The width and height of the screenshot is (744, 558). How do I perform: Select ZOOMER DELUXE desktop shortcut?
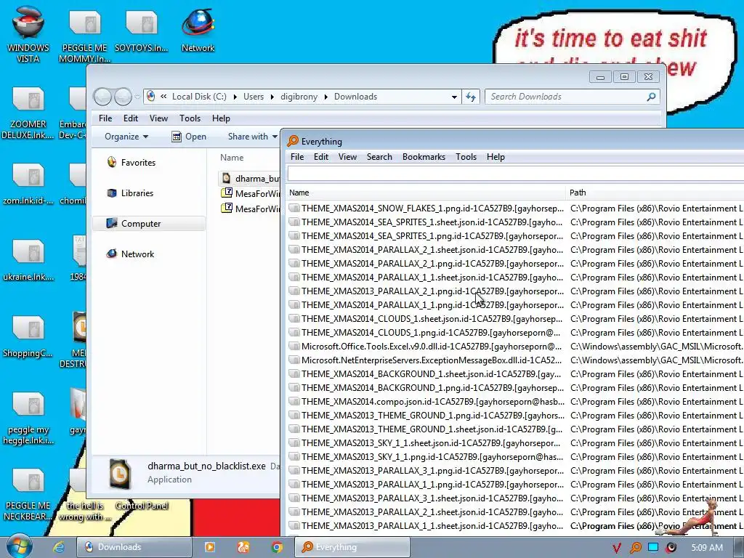28,113
